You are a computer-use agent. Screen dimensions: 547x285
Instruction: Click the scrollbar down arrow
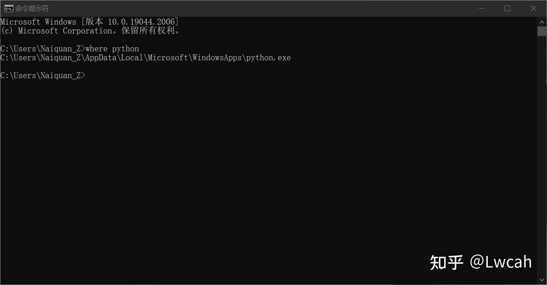point(541,280)
